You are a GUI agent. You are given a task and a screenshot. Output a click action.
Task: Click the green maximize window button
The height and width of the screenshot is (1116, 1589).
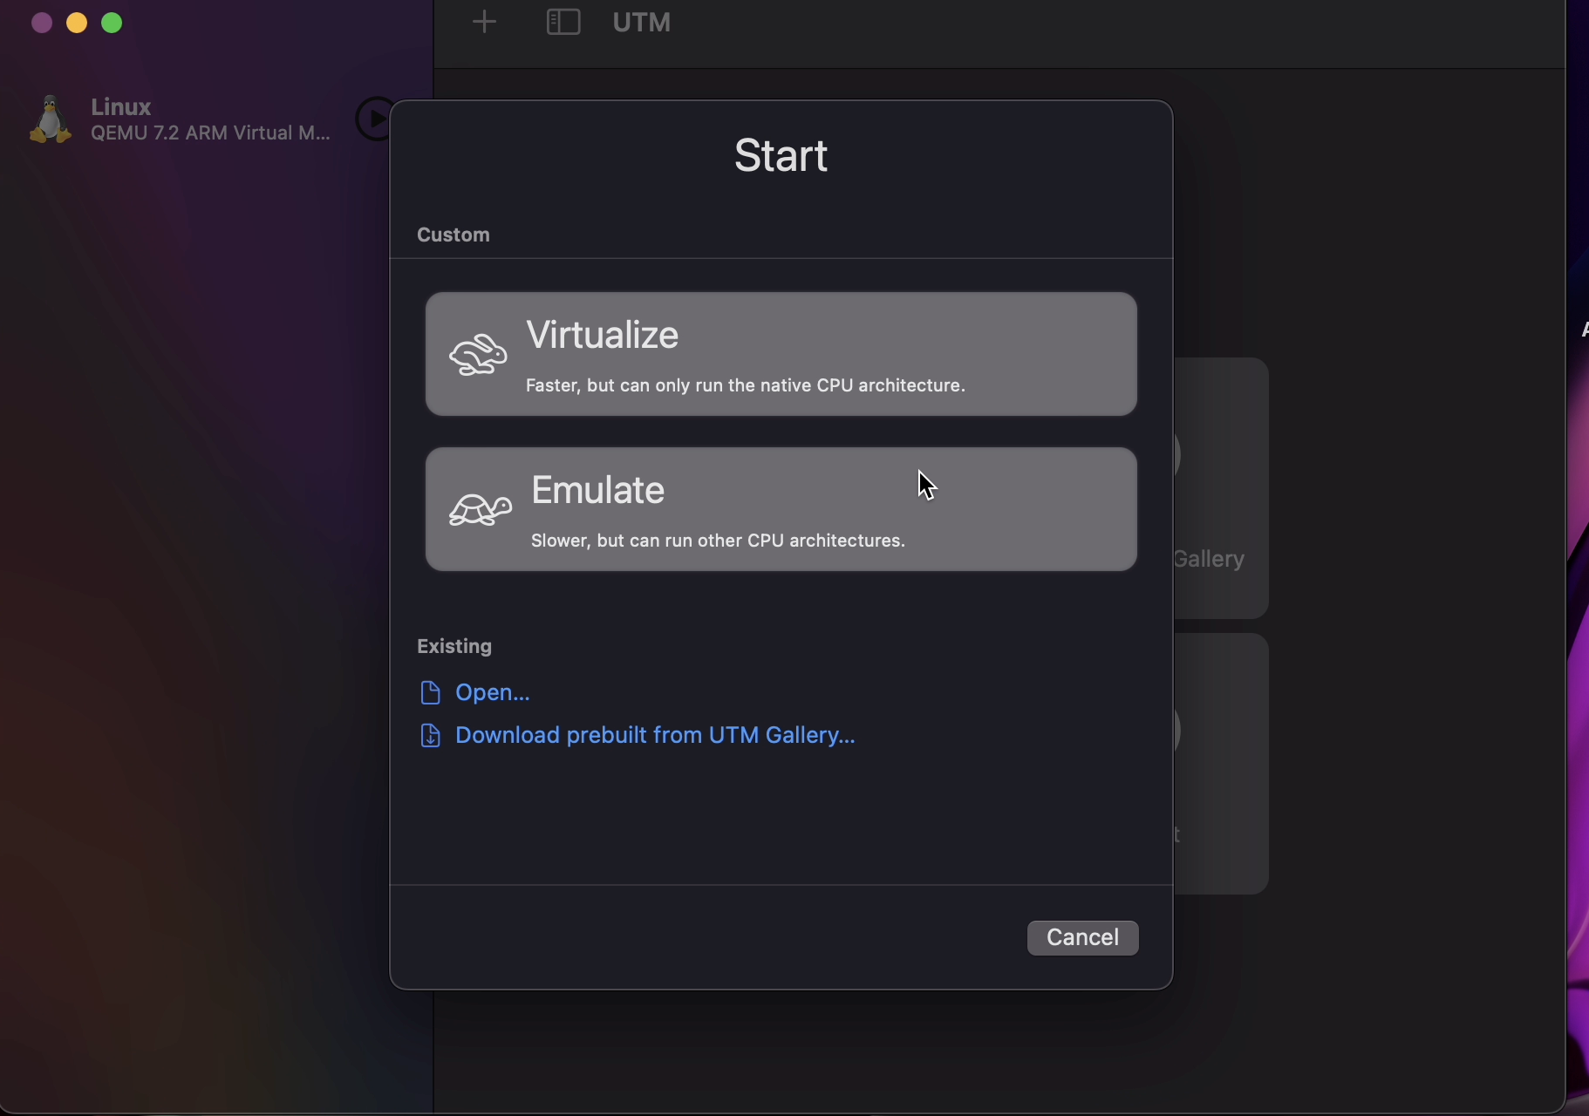pyautogui.click(x=113, y=23)
